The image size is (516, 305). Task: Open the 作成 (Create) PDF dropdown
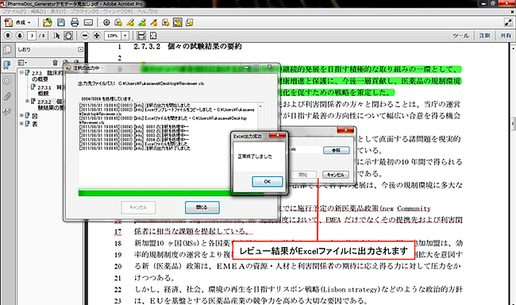[18, 22]
